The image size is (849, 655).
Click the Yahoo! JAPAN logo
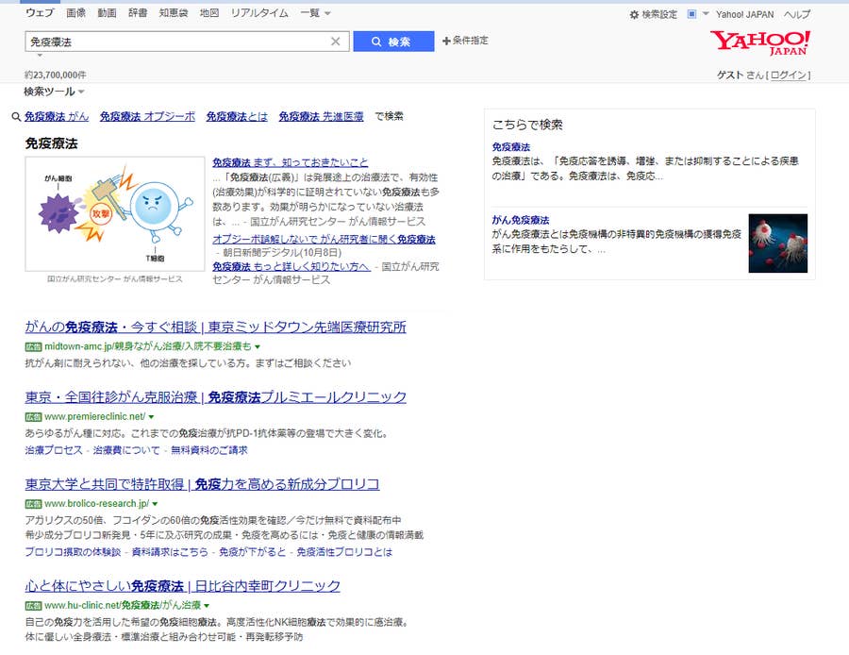click(x=759, y=43)
